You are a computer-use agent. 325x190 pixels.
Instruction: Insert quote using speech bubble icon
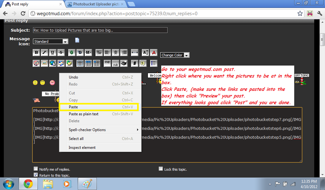coord(143,63)
